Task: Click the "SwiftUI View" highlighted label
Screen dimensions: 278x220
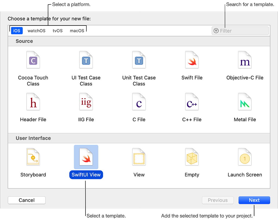Action: pyautogui.click(x=86, y=175)
